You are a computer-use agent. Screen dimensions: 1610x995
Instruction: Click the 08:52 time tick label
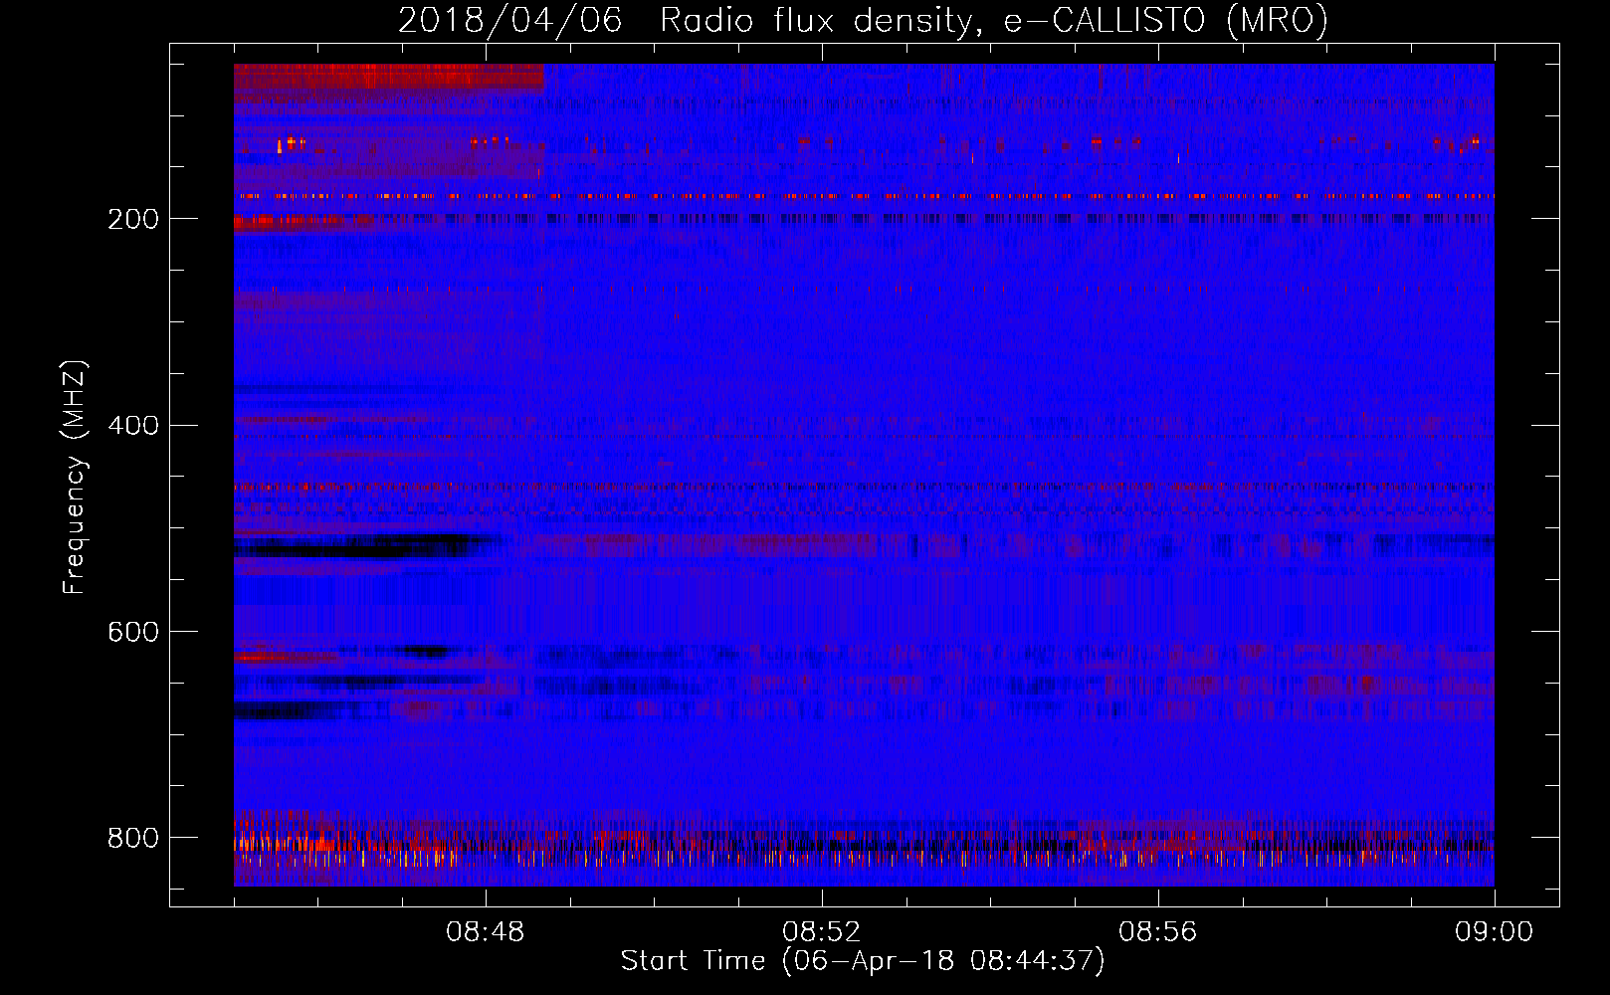click(x=822, y=932)
